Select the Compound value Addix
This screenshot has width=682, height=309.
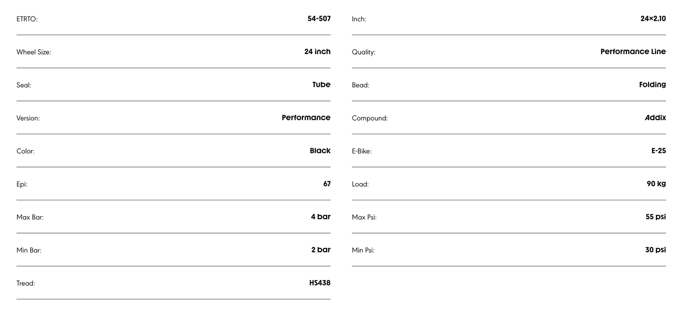[655, 117]
